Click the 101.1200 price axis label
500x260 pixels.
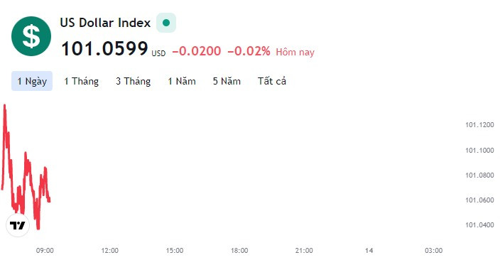click(x=479, y=125)
